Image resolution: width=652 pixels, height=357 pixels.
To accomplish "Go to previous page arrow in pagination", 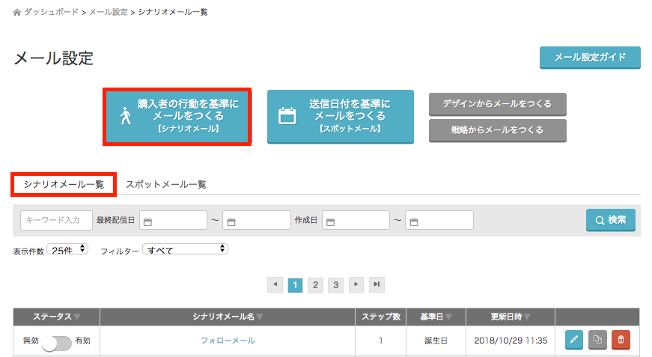I will click(x=275, y=285).
